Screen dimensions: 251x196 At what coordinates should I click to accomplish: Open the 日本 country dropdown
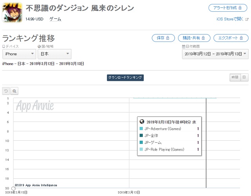tap(55, 54)
